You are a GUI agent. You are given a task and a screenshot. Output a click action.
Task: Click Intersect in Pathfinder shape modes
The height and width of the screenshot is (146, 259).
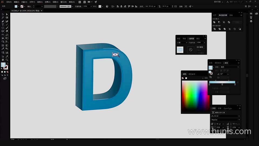tap(224, 22)
